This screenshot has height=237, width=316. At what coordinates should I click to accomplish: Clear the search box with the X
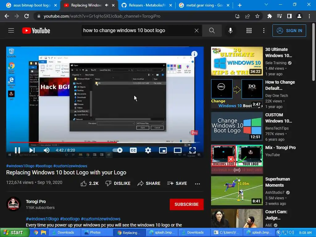[x=197, y=31]
